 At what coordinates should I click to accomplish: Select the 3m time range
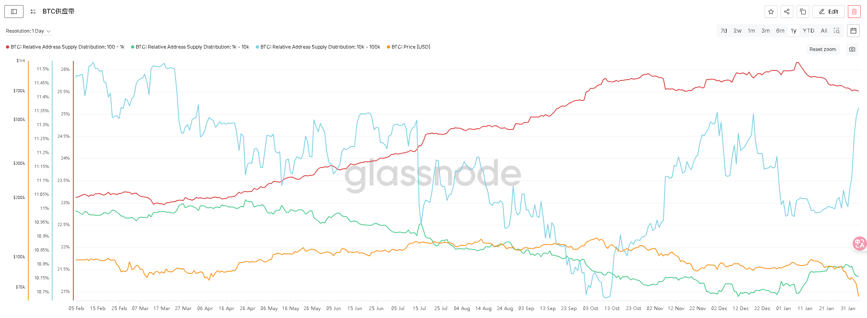(x=765, y=31)
